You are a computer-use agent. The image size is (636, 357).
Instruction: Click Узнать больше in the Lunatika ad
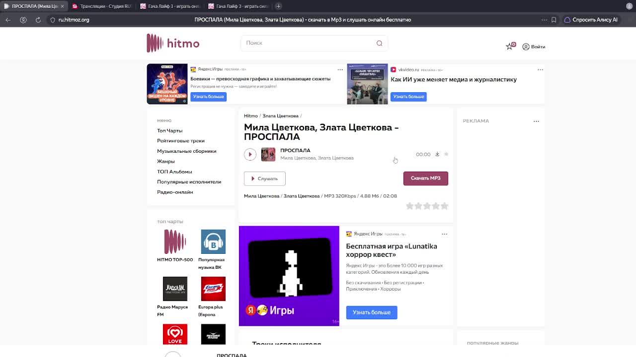372,312
